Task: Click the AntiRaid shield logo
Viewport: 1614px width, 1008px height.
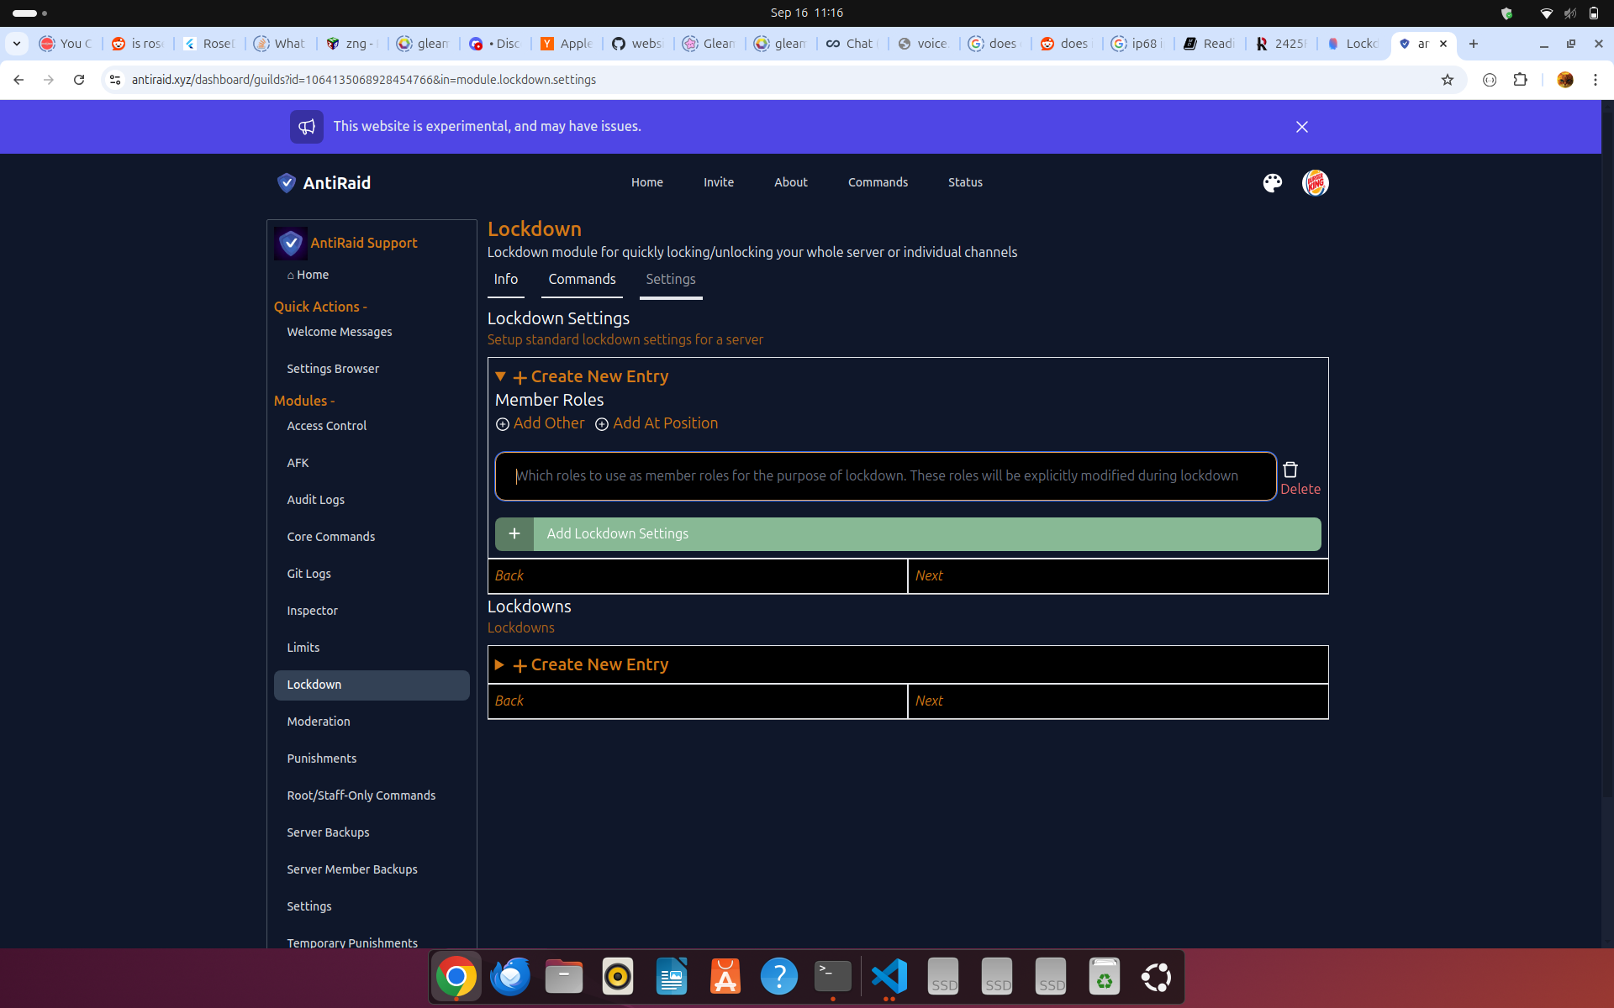Action: point(287,183)
